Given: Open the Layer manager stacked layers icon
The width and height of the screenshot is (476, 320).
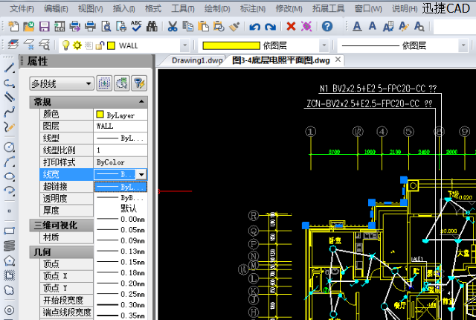Looking at the screenshot, I should (13, 45).
